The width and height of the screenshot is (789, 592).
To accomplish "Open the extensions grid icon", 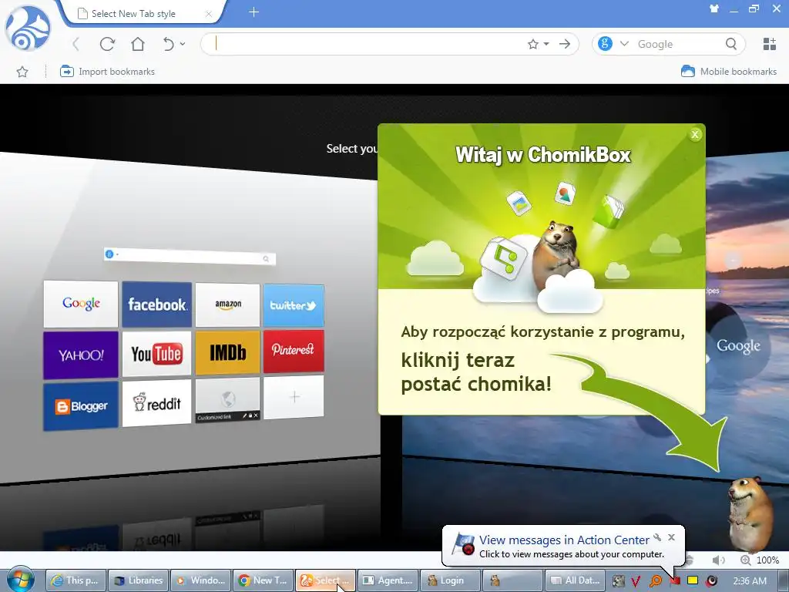I will coord(770,44).
